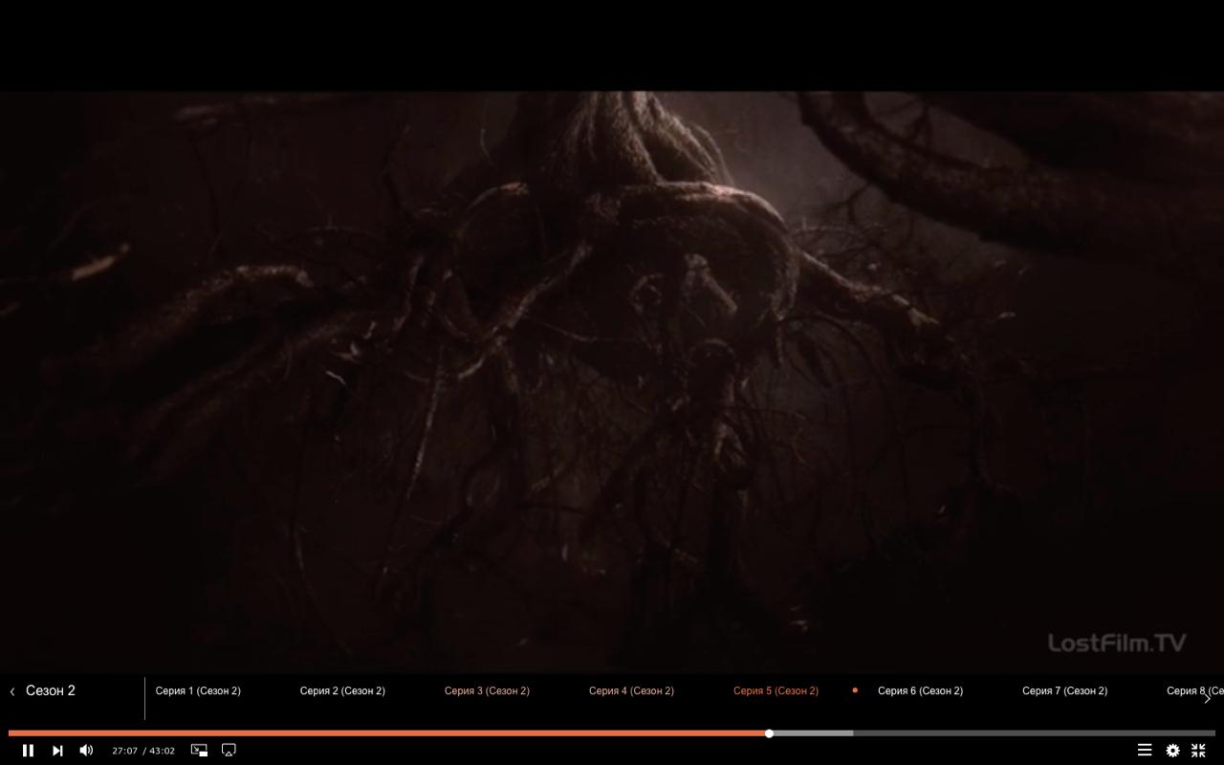Image resolution: width=1224 pixels, height=765 pixels.
Task: Play Серия 2 (Сезон 2)
Action: (x=342, y=690)
